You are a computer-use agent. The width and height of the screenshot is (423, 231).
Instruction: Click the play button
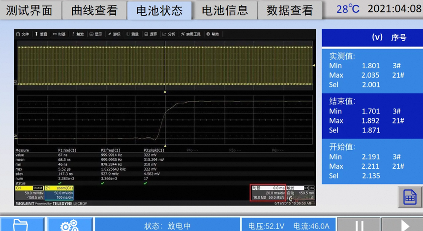[x=402, y=225]
